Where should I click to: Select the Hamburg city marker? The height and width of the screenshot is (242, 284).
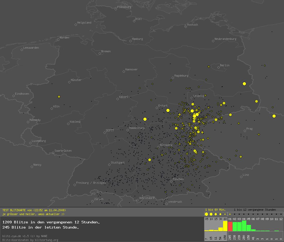[130, 41]
